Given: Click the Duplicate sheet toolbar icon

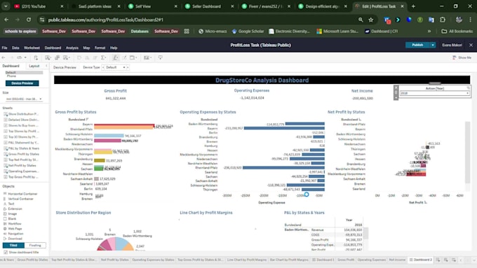Looking at the screenshot, I should click(57, 57).
